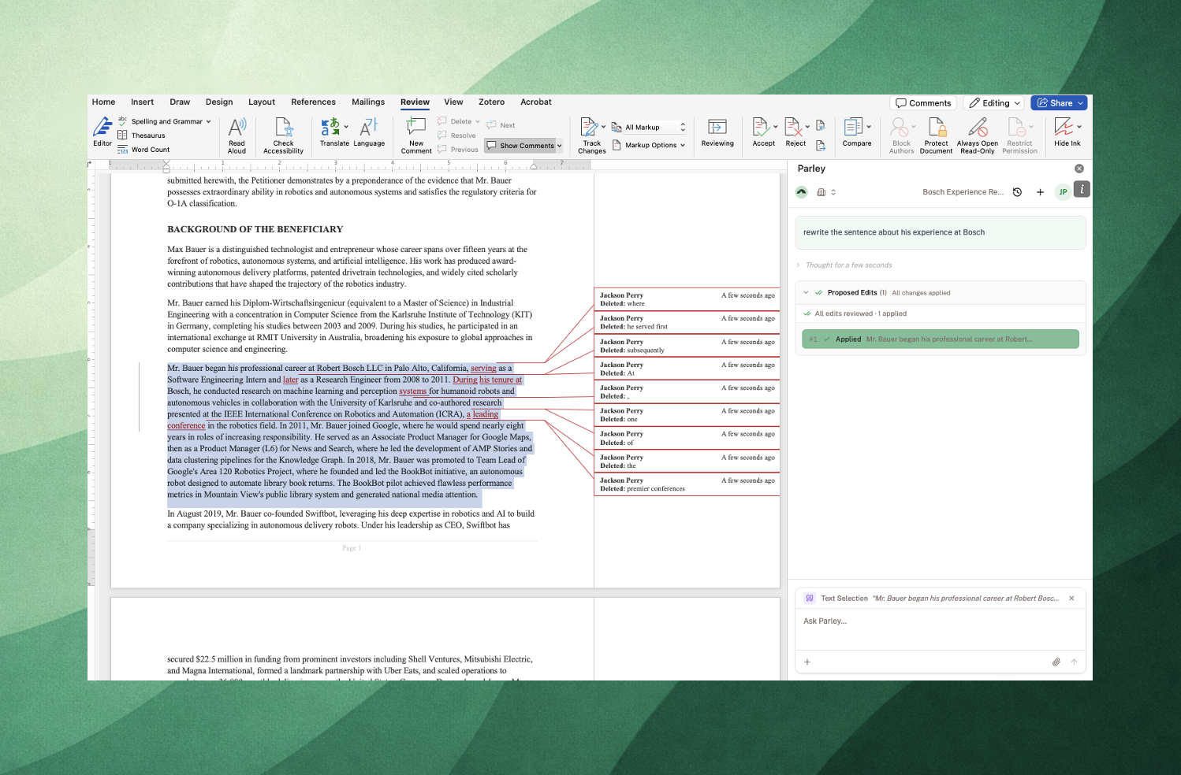
Task: Open the Thesaurus
Action: (142, 135)
